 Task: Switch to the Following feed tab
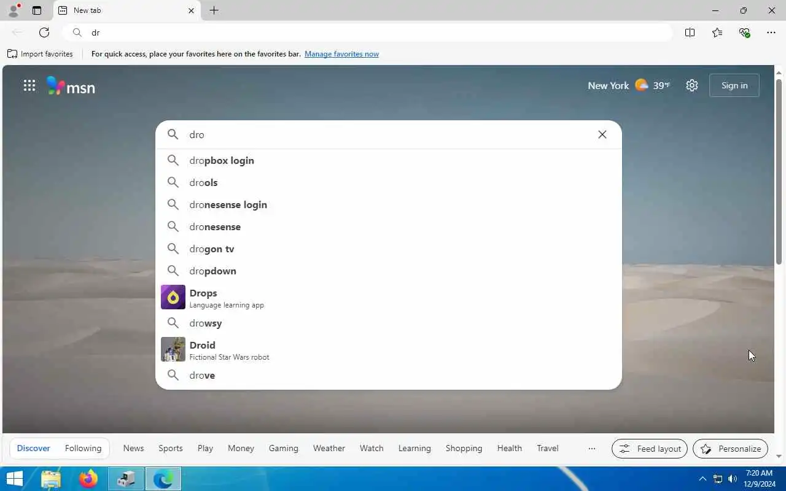(83, 448)
